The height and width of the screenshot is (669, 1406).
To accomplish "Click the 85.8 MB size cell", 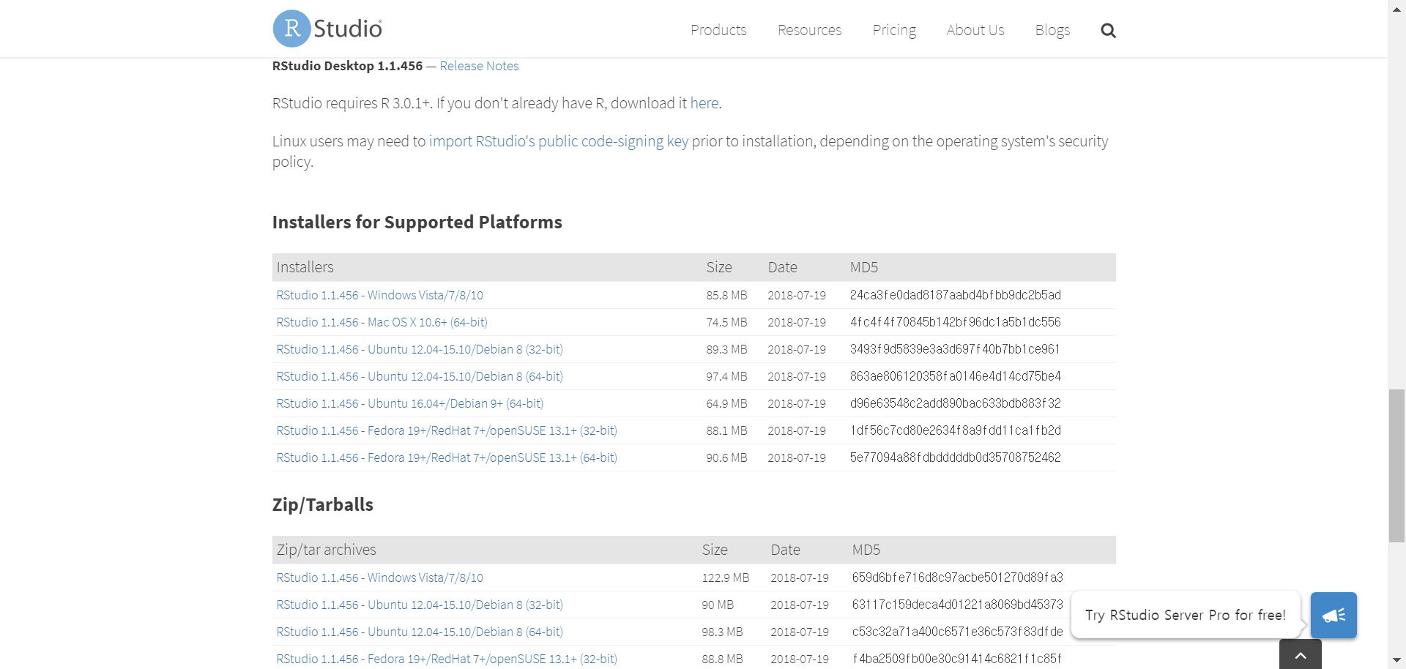I will click(x=726, y=295).
